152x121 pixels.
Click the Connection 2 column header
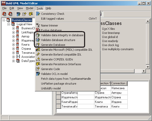(x=119, y=83)
